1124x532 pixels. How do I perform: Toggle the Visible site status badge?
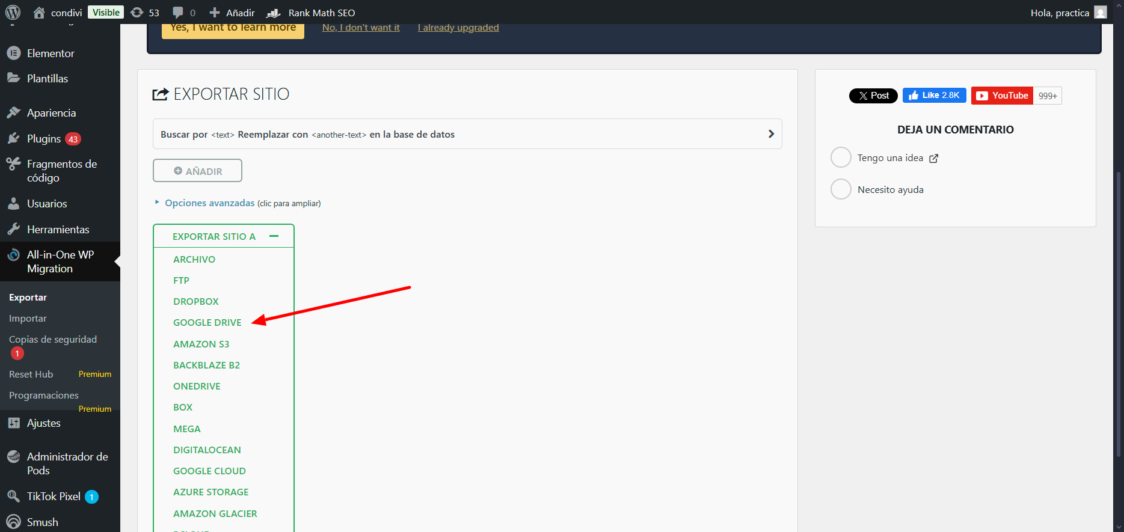point(106,12)
